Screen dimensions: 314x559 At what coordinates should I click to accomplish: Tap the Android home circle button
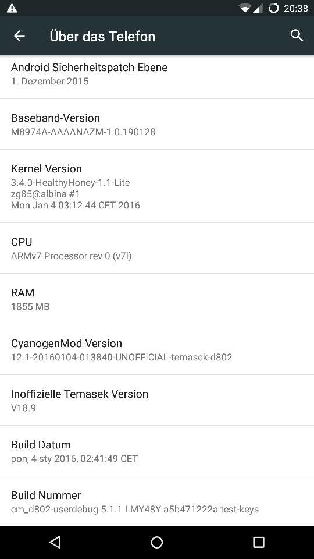(156, 542)
